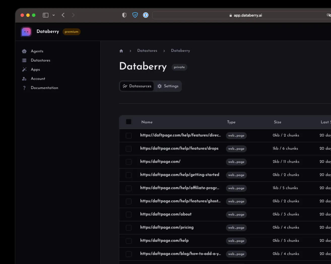The height and width of the screenshot is (264, 331).
Task: Go forward with the browser forward arrow
Action: [x=73, y=15]
